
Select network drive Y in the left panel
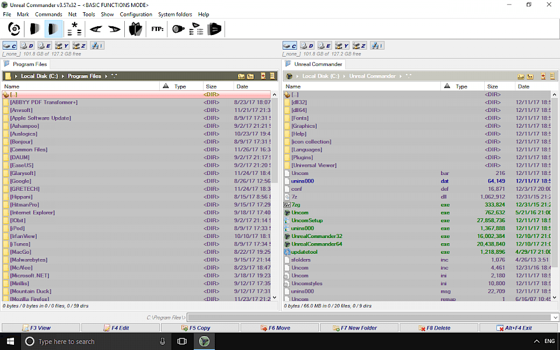point(62,45)
